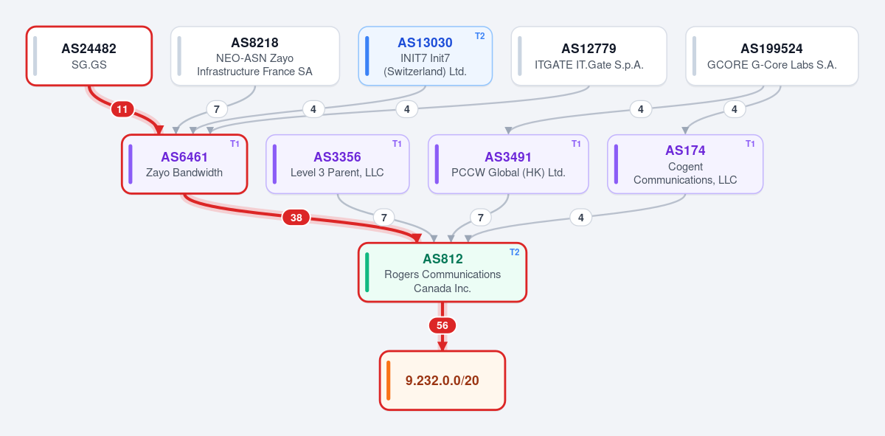Image resolution: width=885 pixels, height=436 pixels.
Task: Click the edge badge 7 below AS8218
Action: click(x=216, y=109)
